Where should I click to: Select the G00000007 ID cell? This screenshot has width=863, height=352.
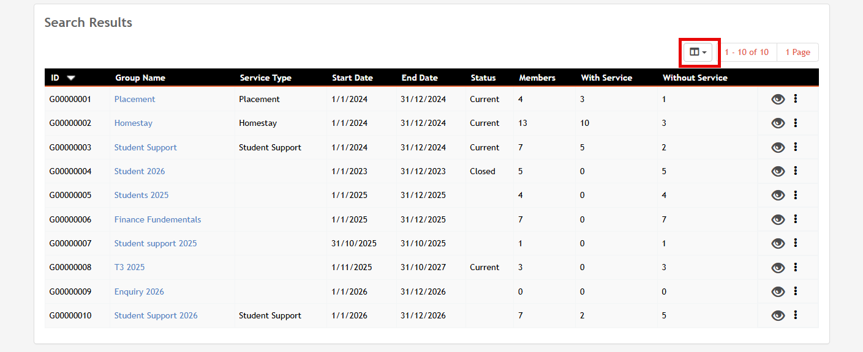(70, 243)
